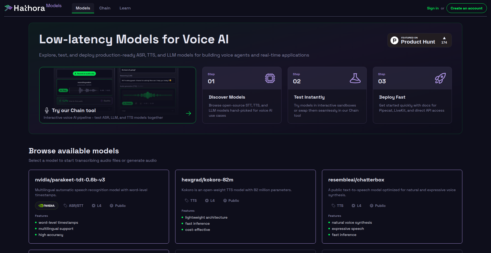491x253 pixels.
Task: Select the Discover Models step heading
Action: pyautogui.click(x=227, y=97)
